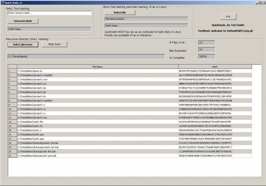
Task: Click row header number 1
Action: pyautogui.click(x=12, y=71)
